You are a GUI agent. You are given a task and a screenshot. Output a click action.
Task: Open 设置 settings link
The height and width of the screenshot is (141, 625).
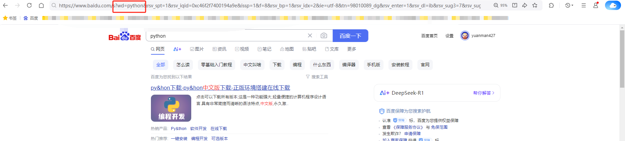pyautogui.click(x=449, y=36)
